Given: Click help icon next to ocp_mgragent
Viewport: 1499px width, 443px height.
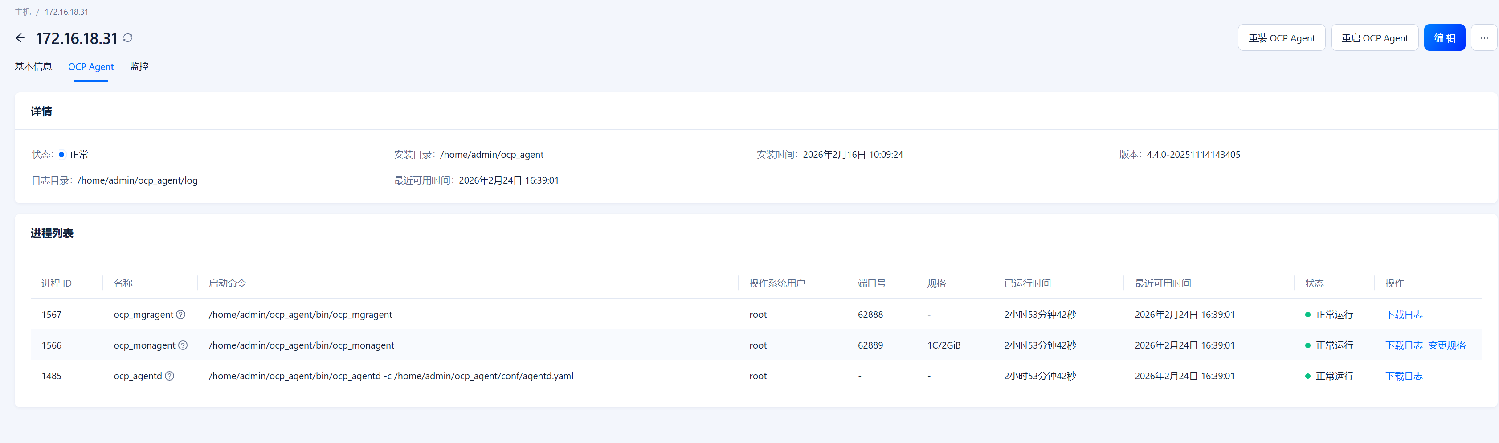Looking at the screenshot, I should click(181, 314).
